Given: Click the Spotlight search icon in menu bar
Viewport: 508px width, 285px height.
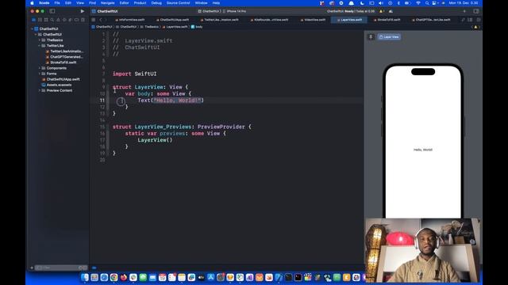Looking at the screenshot, I should coord(427,3).
